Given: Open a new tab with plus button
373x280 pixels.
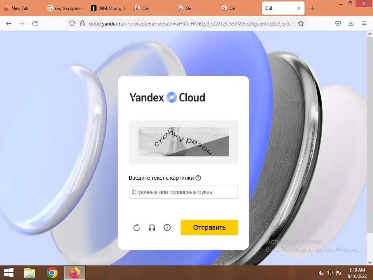Looking at the screenshot, I should pyautogui.click(x=312, y=8).
